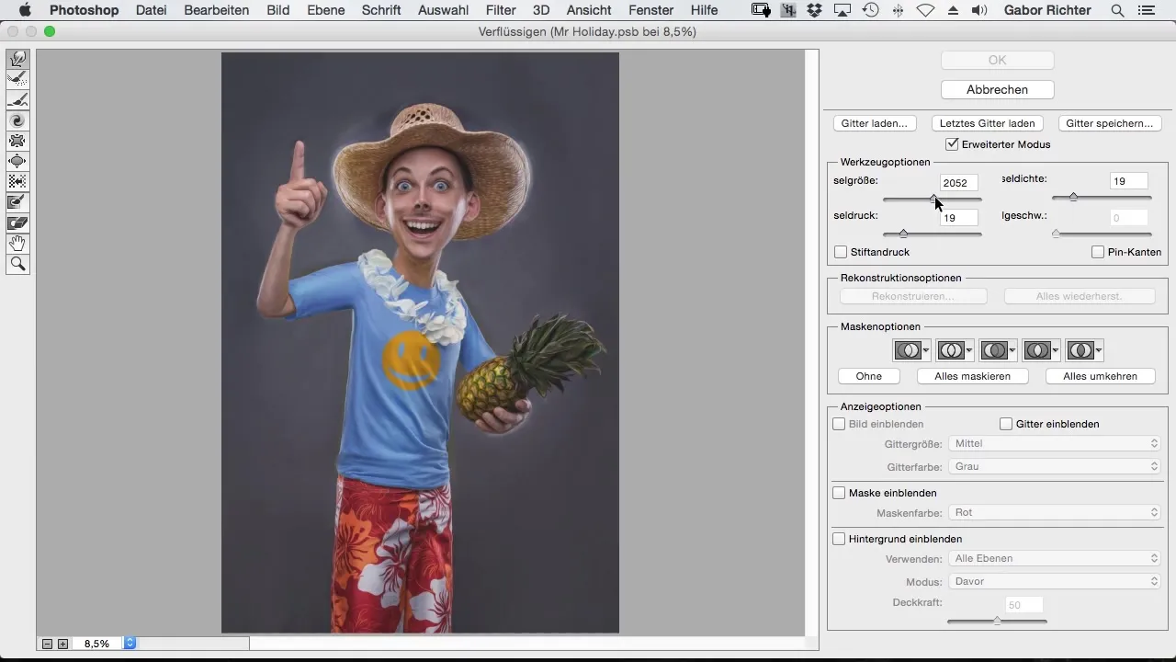The image size is (1176, 662).
Task: Zoom out with the minus button
Action: 47,644
